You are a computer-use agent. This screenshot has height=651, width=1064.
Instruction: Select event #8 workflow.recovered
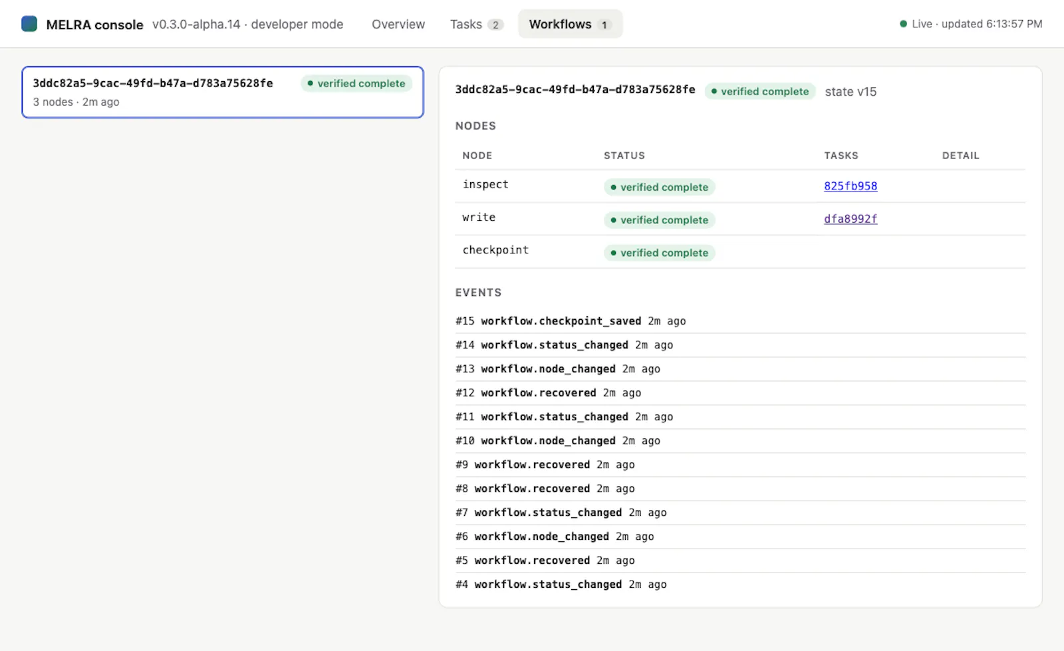pos(740,489)
